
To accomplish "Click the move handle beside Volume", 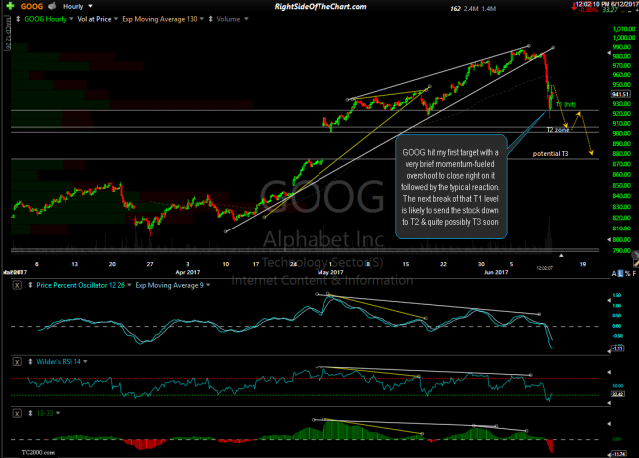I will pos(211,19).
